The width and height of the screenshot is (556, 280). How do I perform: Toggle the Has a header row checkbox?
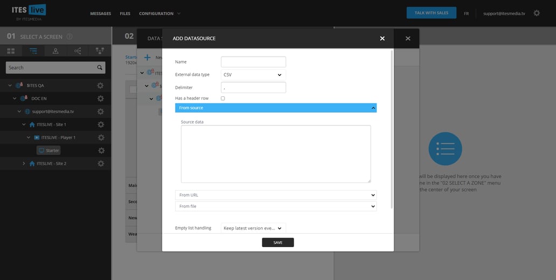tap(223, 98)
